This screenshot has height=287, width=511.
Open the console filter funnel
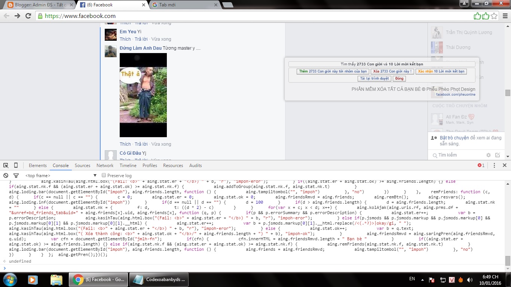coord(16,175)
